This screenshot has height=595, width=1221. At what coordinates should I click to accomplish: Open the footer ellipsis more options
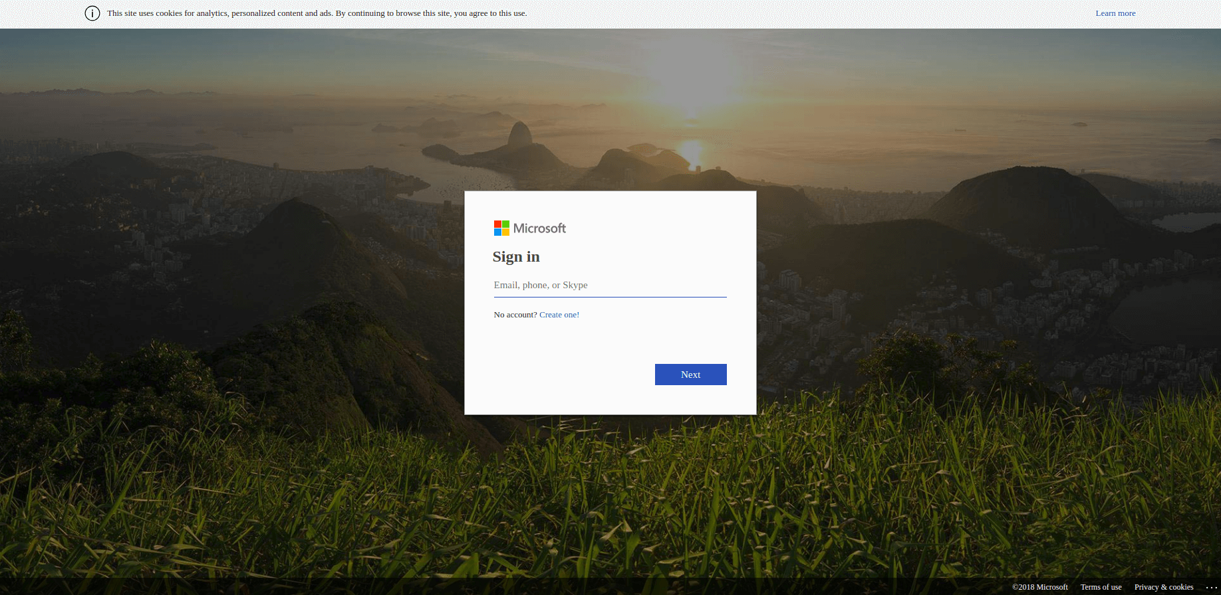click(x=1211, y=587)
